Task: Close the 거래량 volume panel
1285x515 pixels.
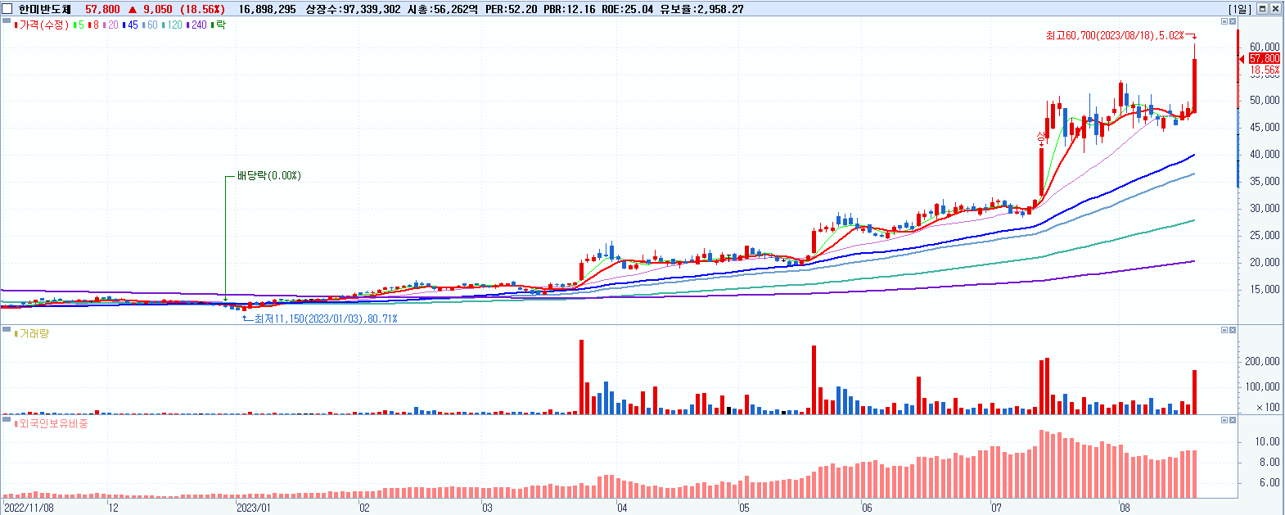Action: pyautogui.click(x=1233, y=330)
